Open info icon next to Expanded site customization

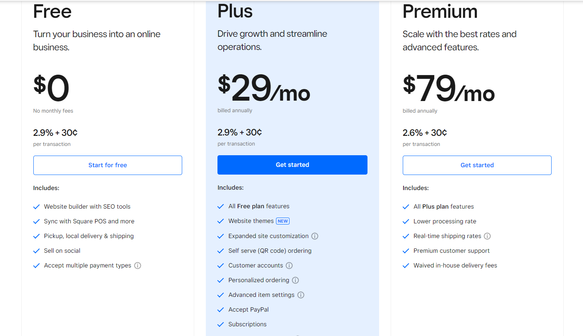[315, 236]
